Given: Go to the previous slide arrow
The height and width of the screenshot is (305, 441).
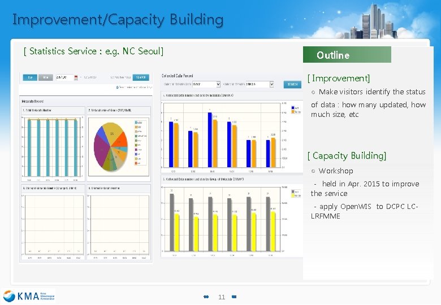Looking at the screenshot, I should point(206,297).
